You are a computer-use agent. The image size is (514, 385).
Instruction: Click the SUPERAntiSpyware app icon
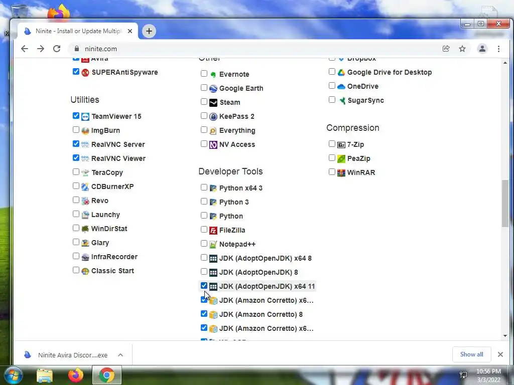[x=85, y=72]
